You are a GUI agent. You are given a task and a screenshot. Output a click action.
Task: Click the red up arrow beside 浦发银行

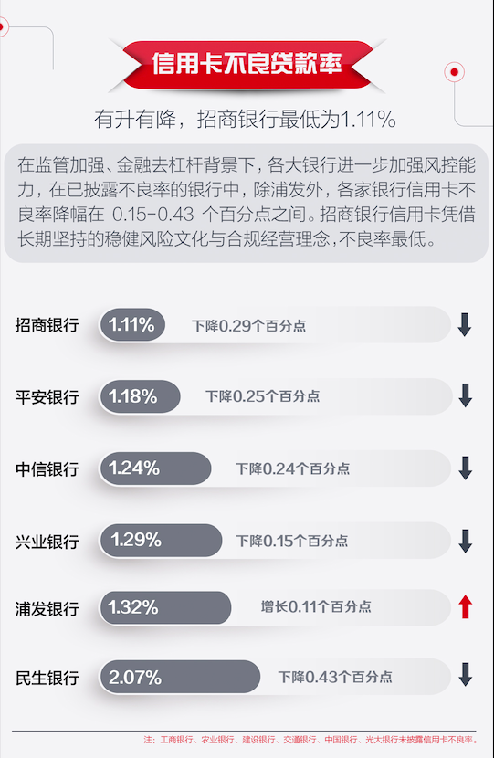click(465, 606)
